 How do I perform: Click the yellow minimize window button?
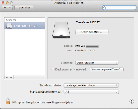(x=7, y=3)
